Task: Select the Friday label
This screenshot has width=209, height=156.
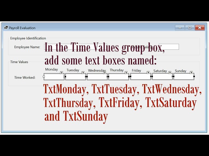Action: coord(137,71)
